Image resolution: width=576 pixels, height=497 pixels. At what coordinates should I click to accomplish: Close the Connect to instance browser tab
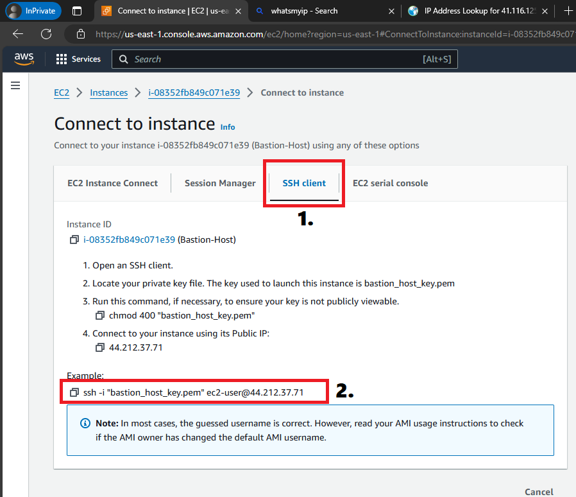tap(239, 12)
